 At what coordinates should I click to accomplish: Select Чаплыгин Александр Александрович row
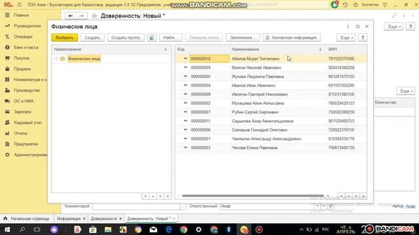point(271,139)
